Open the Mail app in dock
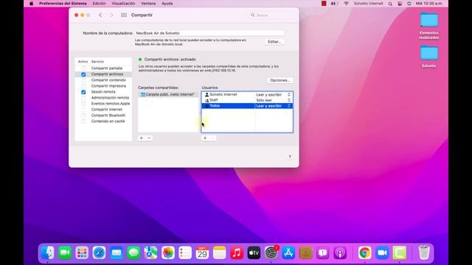Viewport: 472px width, 265px height. pos(117,252)
